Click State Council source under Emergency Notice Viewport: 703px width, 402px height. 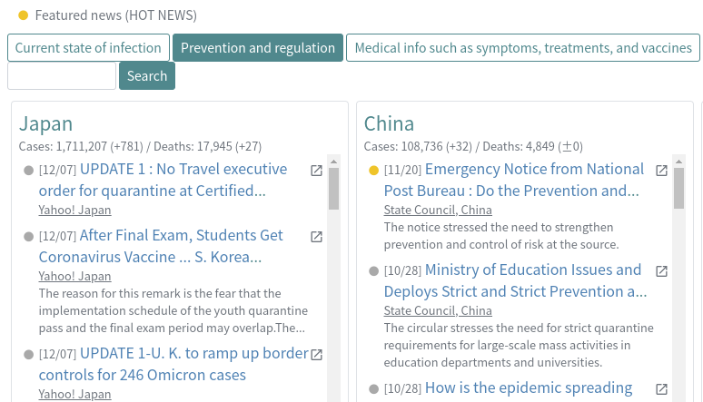[x=438, y=210]
